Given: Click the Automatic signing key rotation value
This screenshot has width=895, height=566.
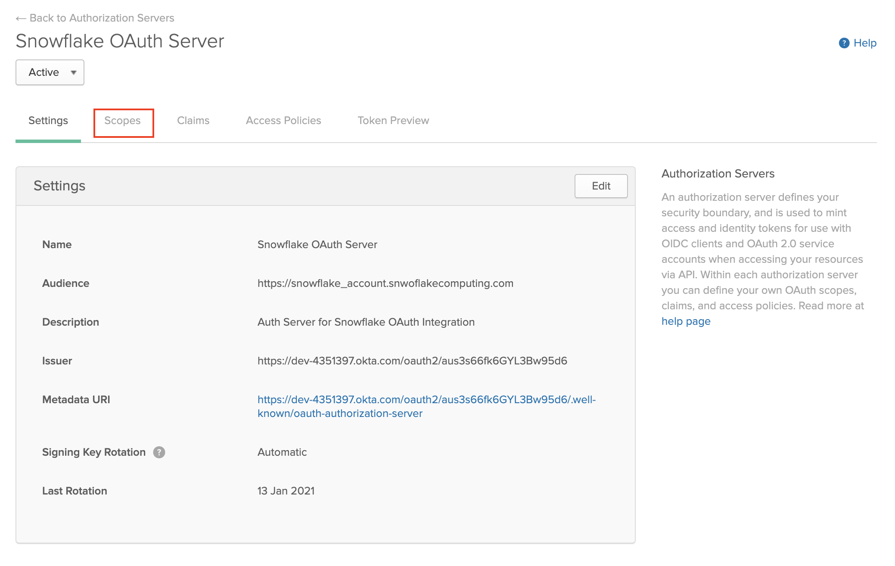Looking at the screenshot, I should coord(282,452).
